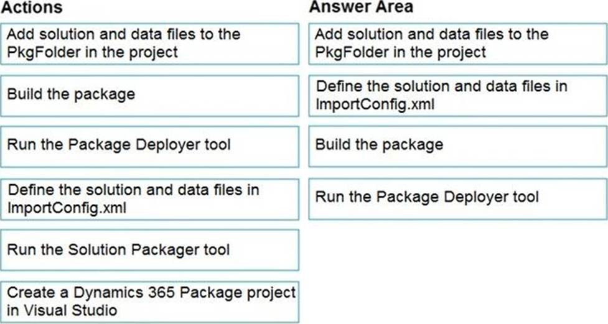Click 'ImportConfig.xml' text in Answer Area

375,104
